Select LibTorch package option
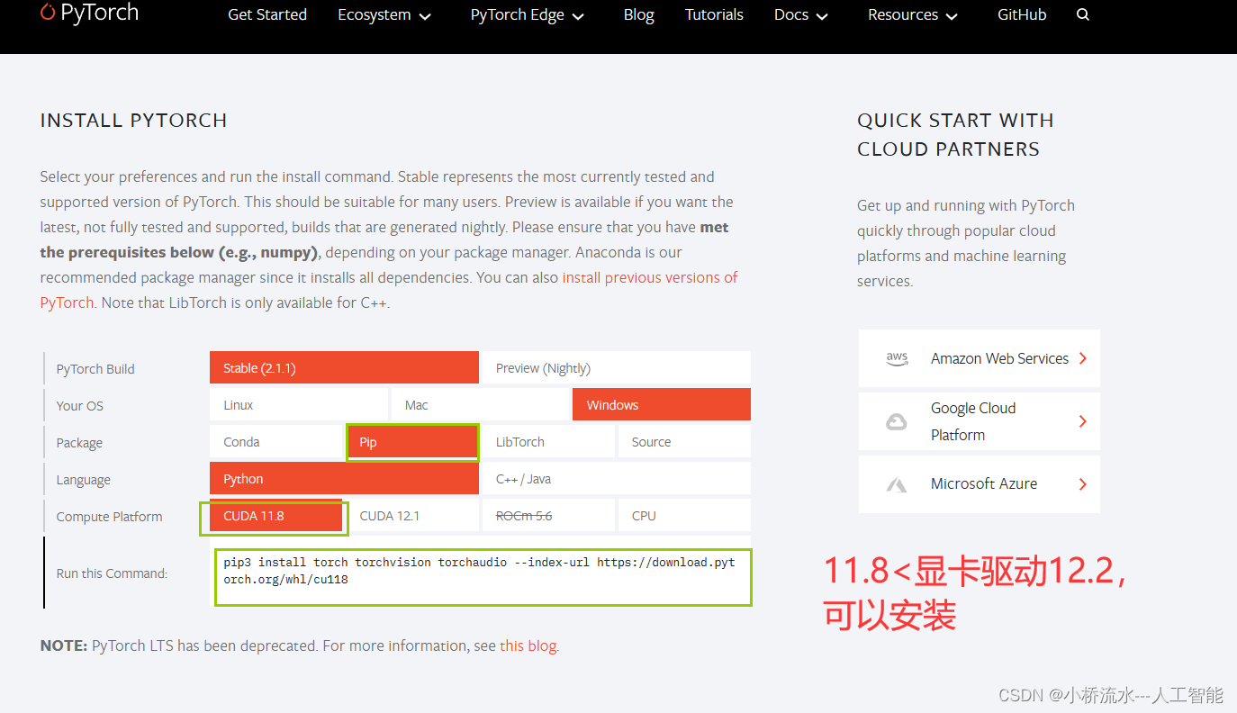 click(x=548, y=442)
